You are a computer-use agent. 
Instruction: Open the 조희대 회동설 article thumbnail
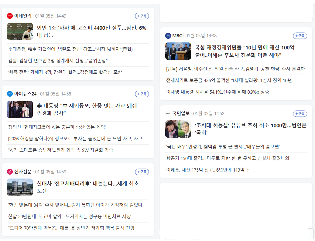178,129
